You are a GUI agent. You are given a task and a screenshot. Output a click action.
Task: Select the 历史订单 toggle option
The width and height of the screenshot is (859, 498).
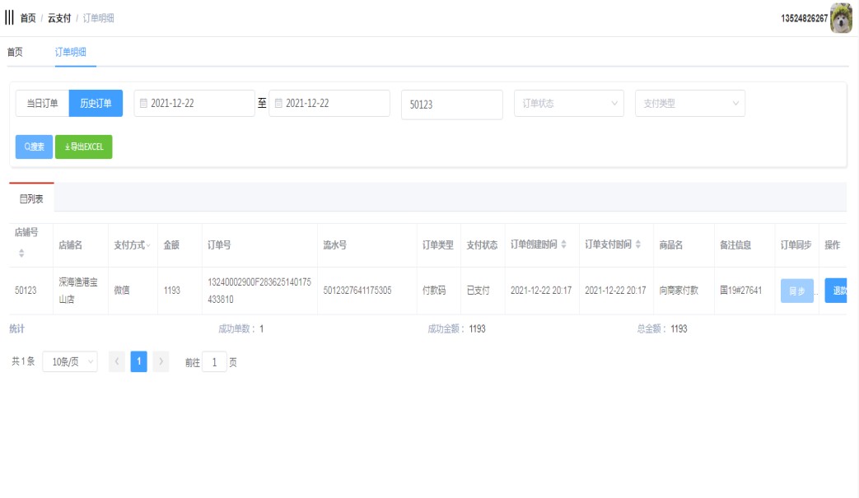(x=96, y=104)
